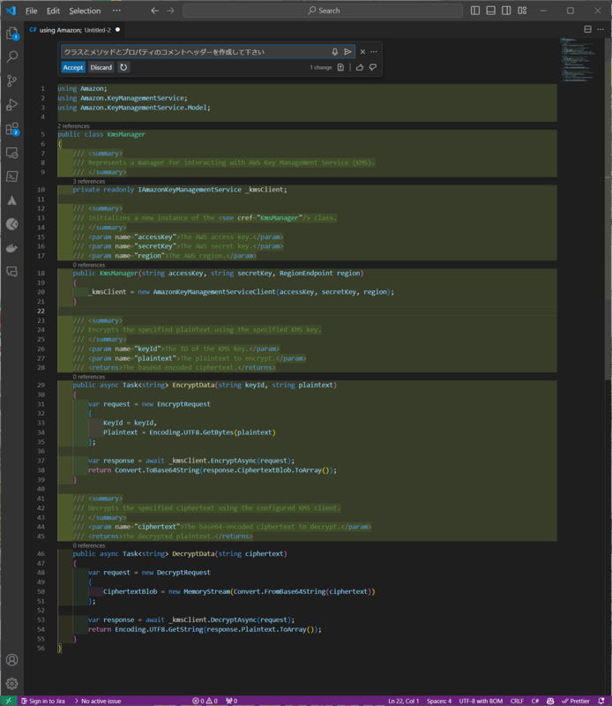Image resolution: width=612 pixels, height=706 pixels.
Task: Change indentation via Spaces: 4
Action: pyautogui.click(x=439, y=701)
